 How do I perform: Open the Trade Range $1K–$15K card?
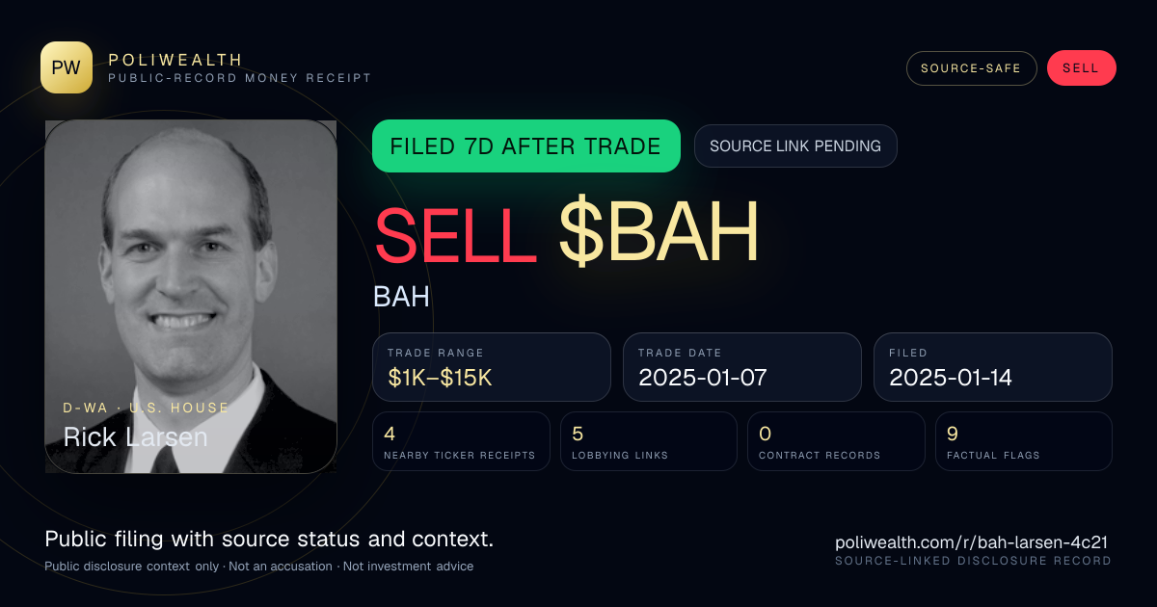(x=492, y=367)
